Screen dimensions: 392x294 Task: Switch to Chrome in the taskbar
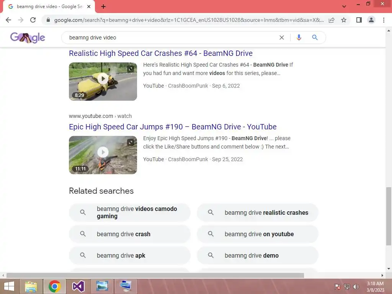click(x=55, y=286)
